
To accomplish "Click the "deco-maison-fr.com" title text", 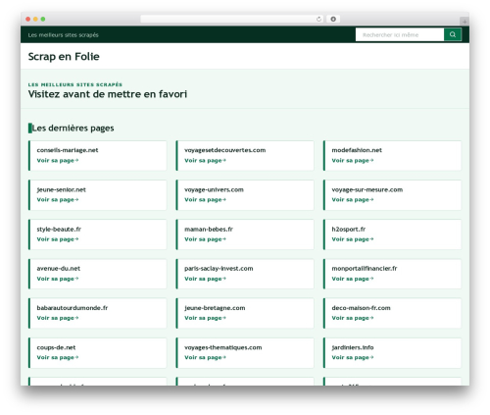I will point(361,308).
